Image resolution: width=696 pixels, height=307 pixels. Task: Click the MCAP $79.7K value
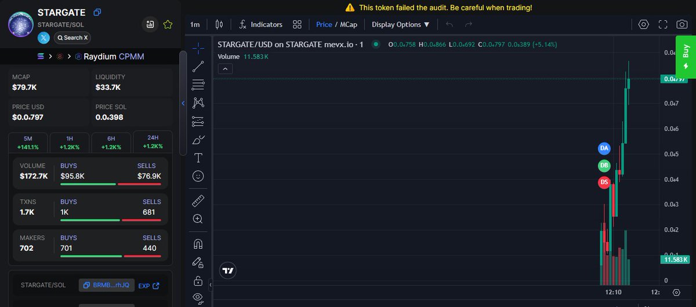pos(24,87)
